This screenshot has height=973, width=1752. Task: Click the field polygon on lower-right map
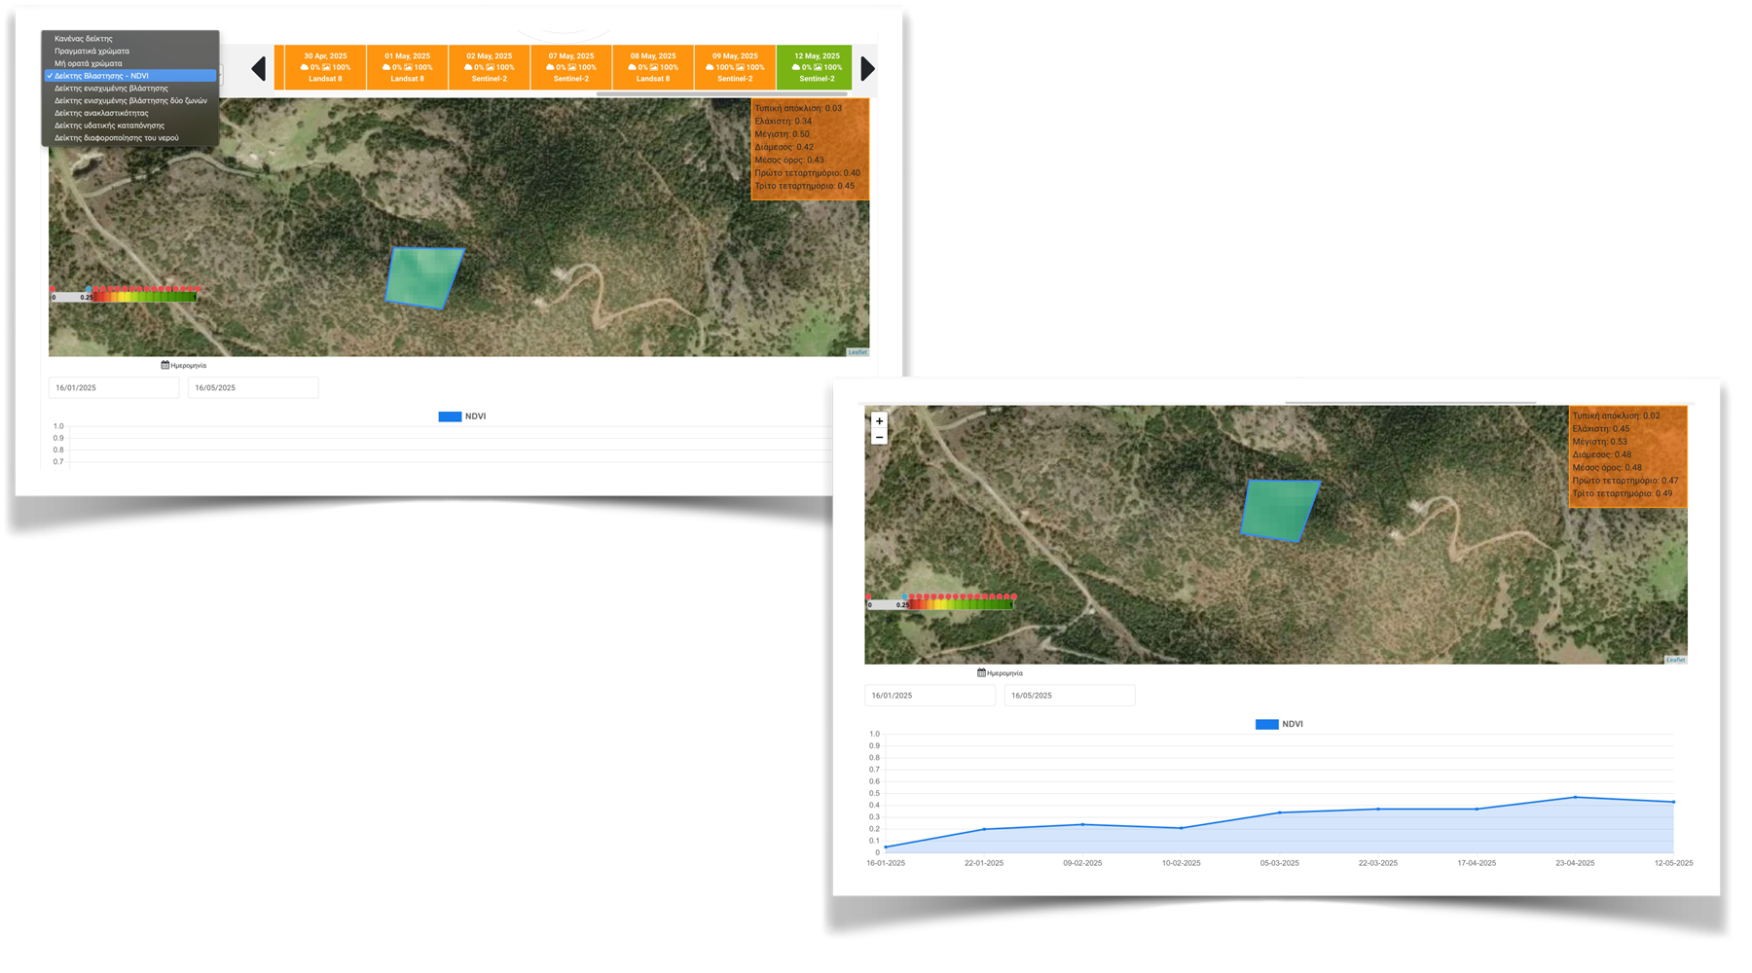[x=1279, y=509]
